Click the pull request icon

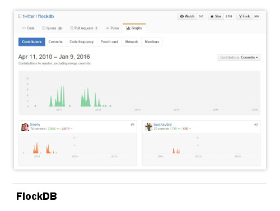click(x=72, y=28)
